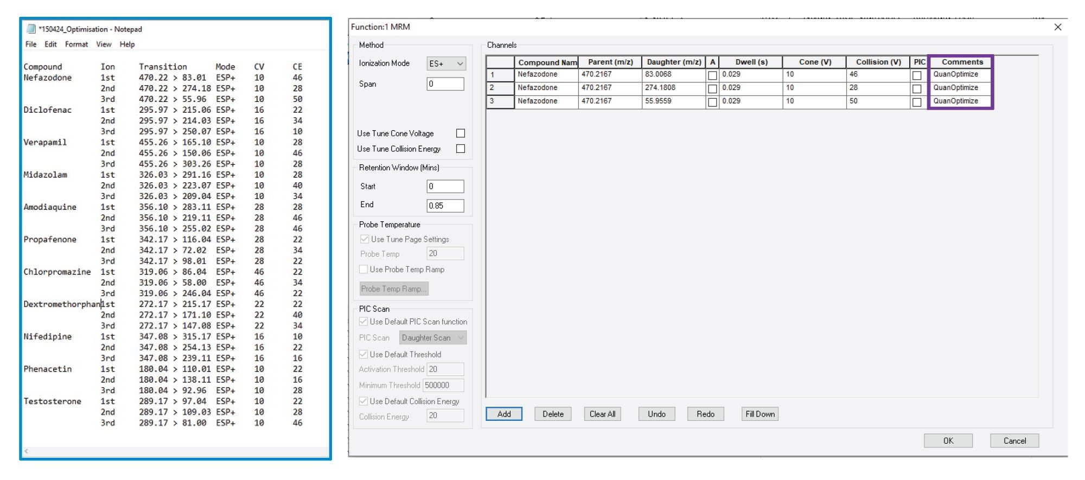
Task: Click the Probe Temp 20 field
Action: (x=445, y=254)
